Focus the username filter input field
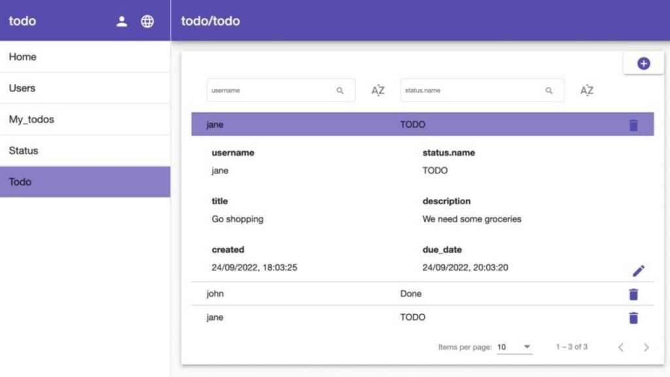The width and height of the screenshot is (670, 377). point(270,91)
